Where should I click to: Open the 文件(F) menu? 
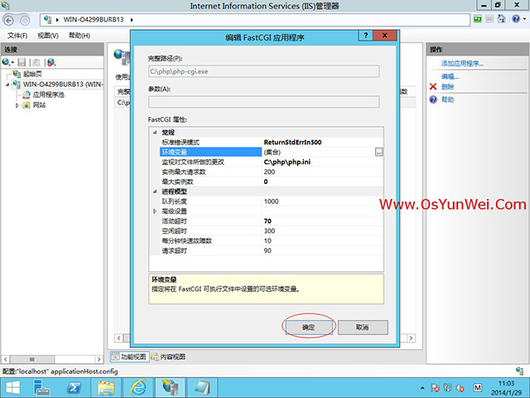[17, 36]
